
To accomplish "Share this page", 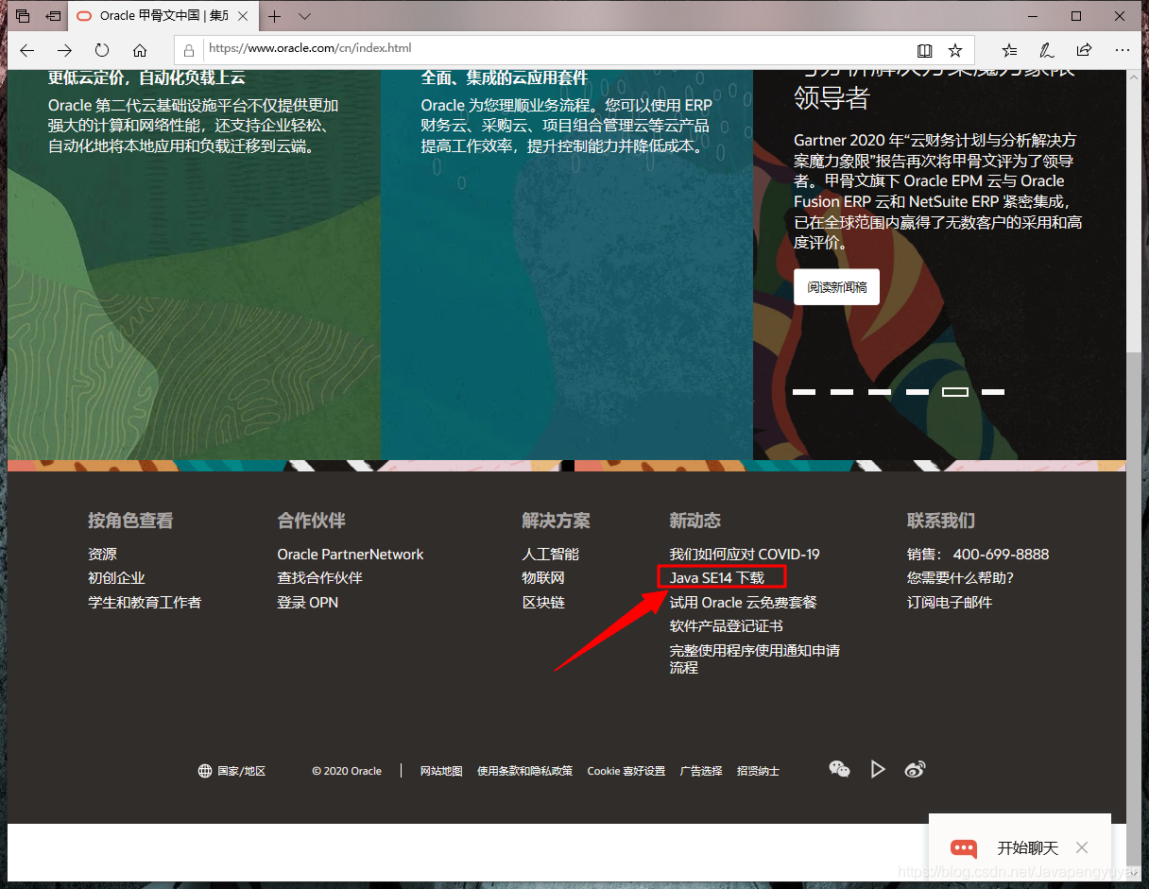I will pyautogui.click(x=1084, y=50).
